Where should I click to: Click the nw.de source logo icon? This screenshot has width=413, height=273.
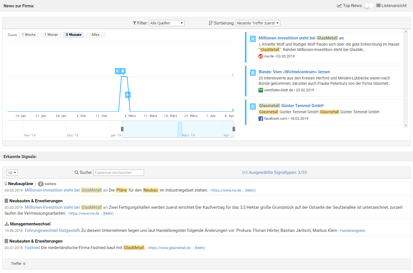(260, 56)
